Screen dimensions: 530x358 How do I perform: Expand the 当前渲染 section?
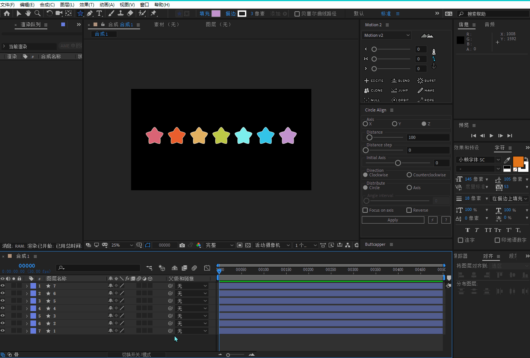[x=4, y=47]
